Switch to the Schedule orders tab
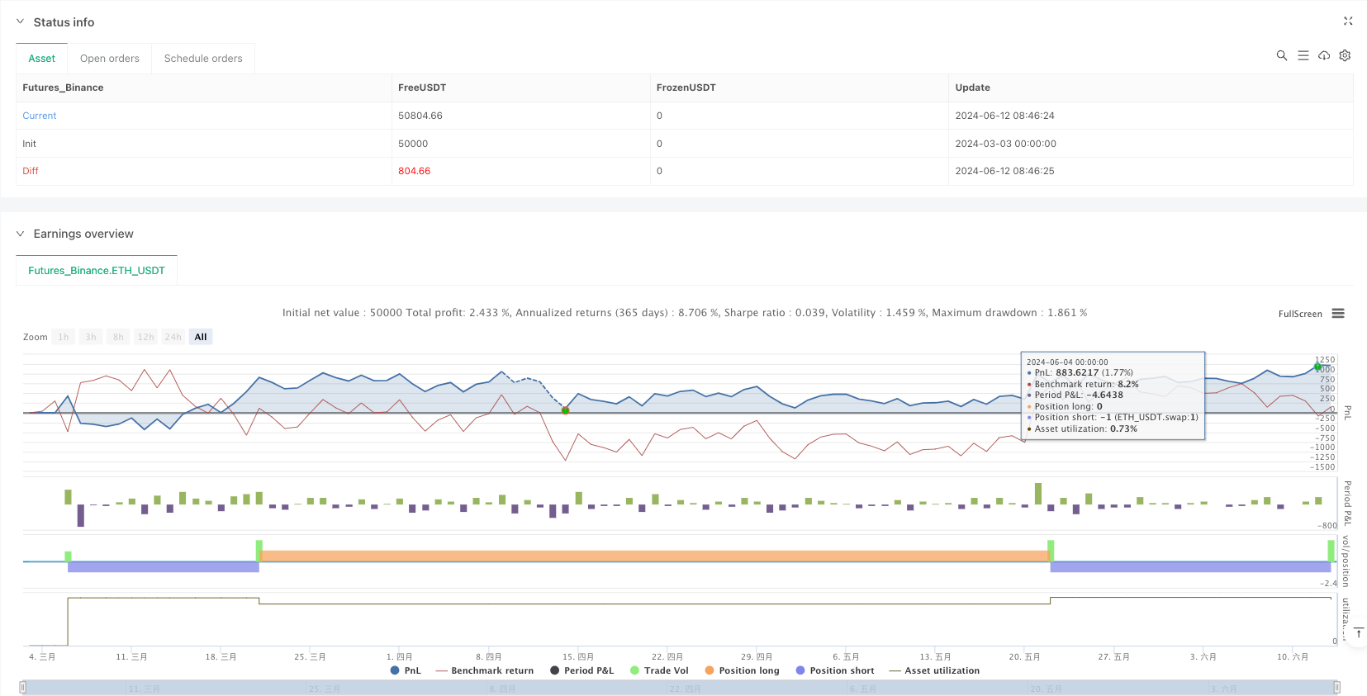This screenshot has height=696, width=1367. (203, 59)
